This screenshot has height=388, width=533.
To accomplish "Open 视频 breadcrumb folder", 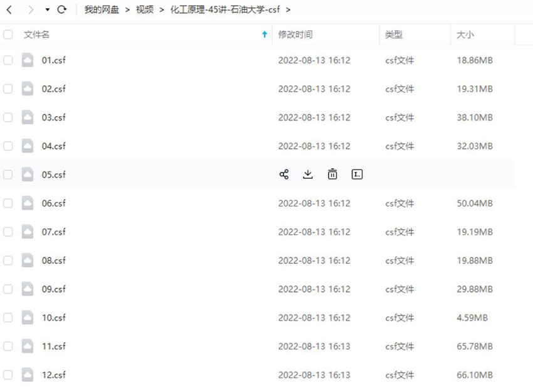I will 144,9.
